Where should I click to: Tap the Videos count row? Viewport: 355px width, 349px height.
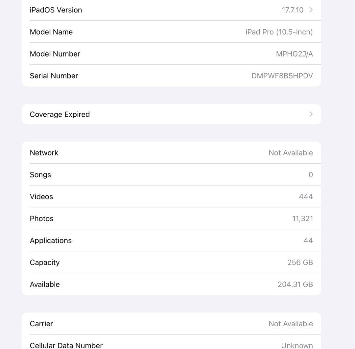[x=171, y=197]
